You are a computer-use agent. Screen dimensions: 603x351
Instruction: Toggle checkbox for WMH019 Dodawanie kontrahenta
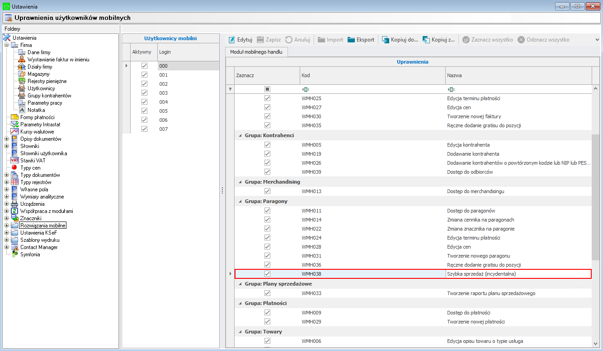tap(267, 154)
